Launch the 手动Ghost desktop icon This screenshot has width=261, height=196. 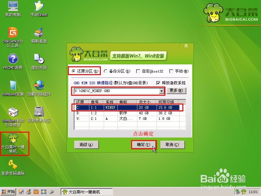click(x=39, y=9)
